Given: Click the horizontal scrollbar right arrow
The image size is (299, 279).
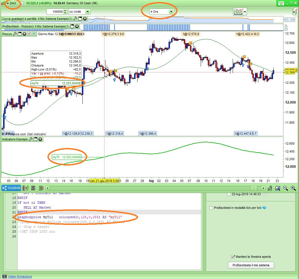Looking at the screenshot, I should (x=263, y=188).
